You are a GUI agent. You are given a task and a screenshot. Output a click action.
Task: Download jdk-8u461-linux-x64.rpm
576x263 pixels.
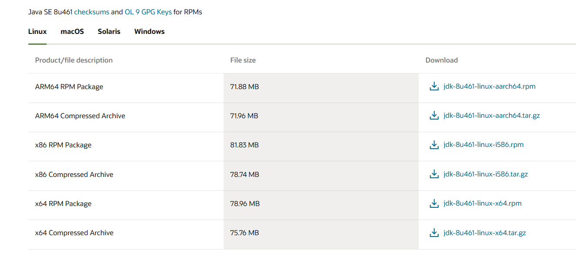482,203
